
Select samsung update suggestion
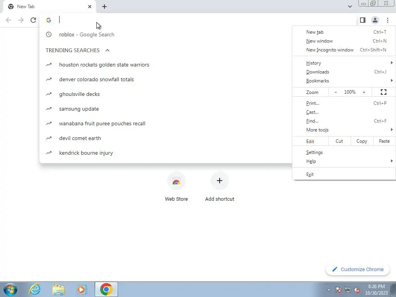(x=166, y=109)
